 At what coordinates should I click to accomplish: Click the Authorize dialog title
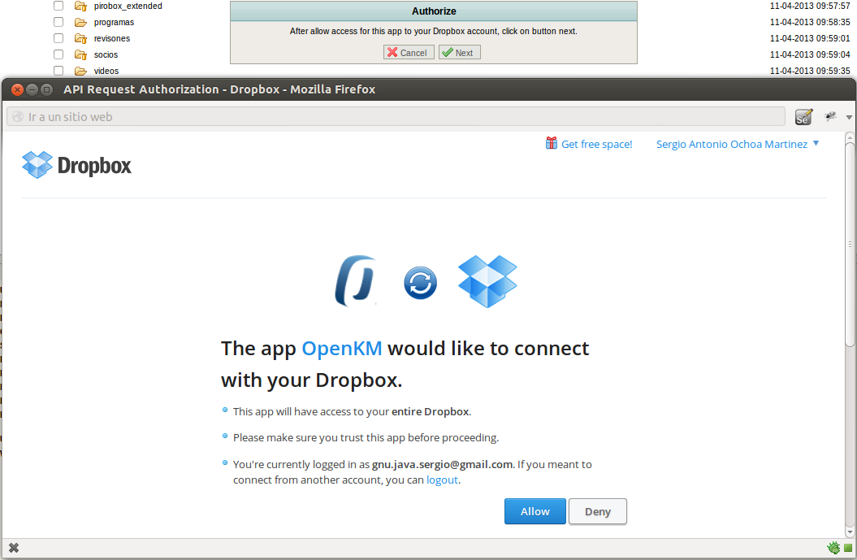click(x=434, y=11)
